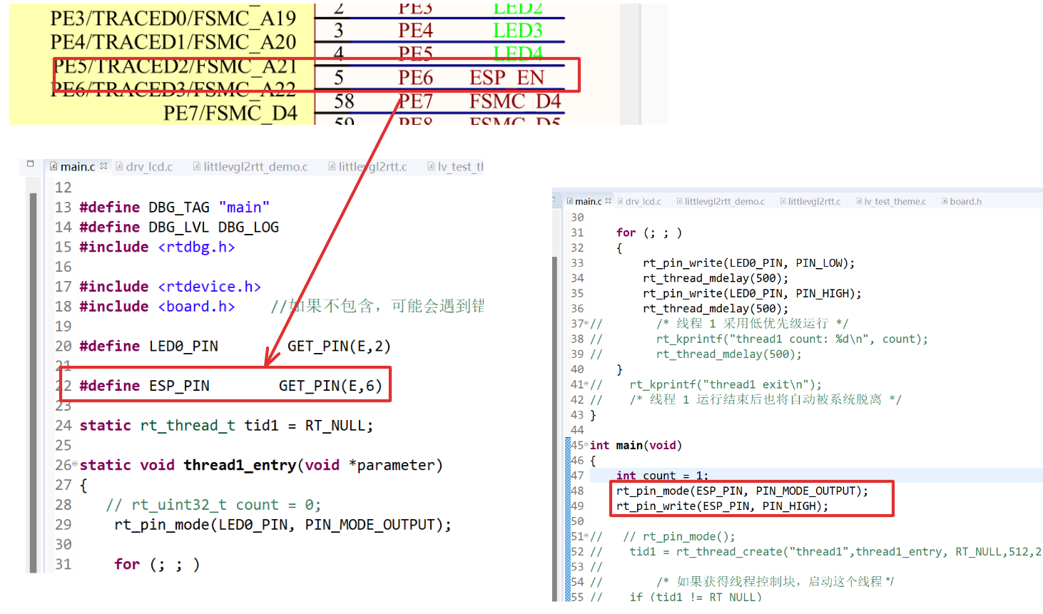Open littlevgl2rtt.c tab in right editor
The image size is (1043, 614).
pos(814,201)
